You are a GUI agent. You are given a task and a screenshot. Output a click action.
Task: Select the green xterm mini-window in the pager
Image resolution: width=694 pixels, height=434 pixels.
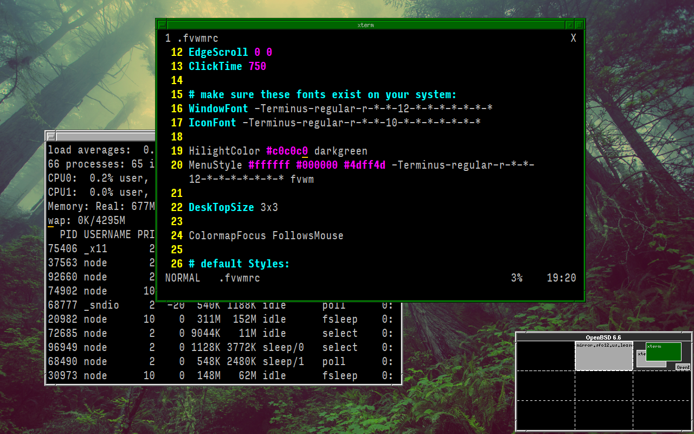(663, 352)
